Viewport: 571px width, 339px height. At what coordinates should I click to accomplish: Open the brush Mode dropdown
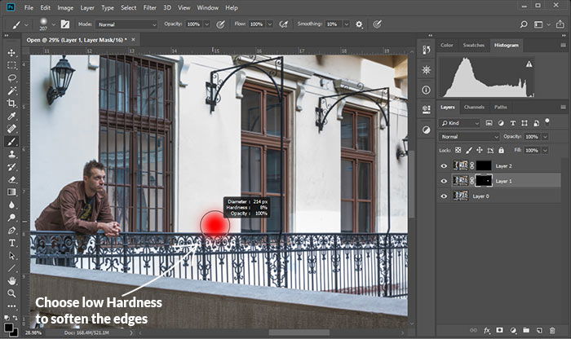coord(126,24)
